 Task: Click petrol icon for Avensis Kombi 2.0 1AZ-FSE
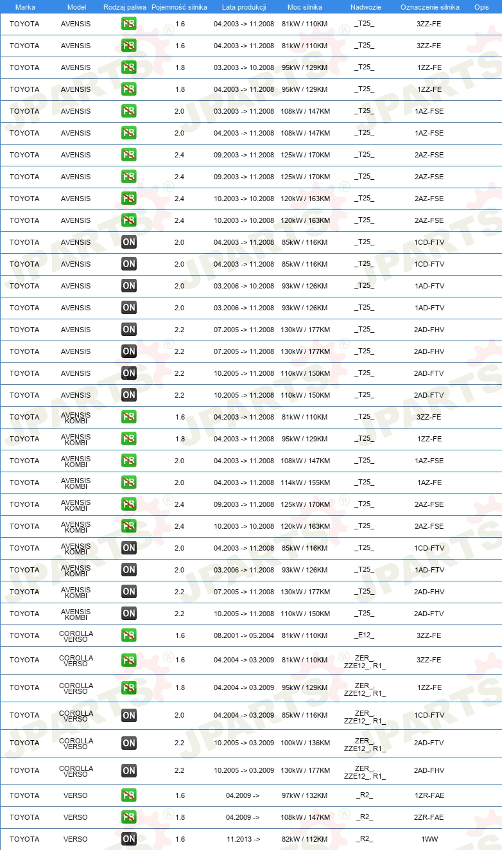(x=129, y=461)
